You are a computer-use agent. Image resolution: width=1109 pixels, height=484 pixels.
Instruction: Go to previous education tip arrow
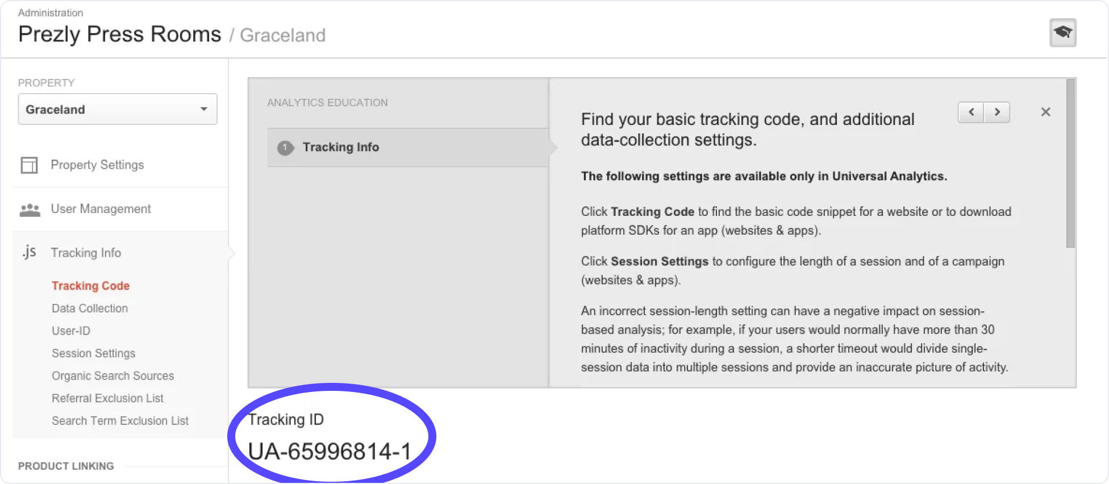click(971, 112)
